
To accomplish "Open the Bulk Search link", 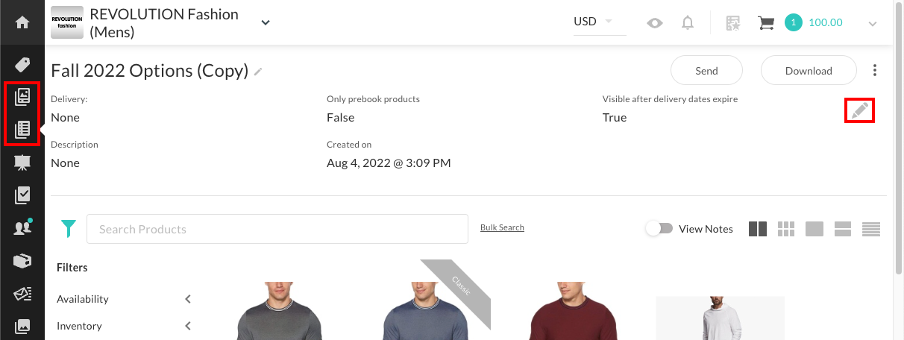I will coord(502,227).
